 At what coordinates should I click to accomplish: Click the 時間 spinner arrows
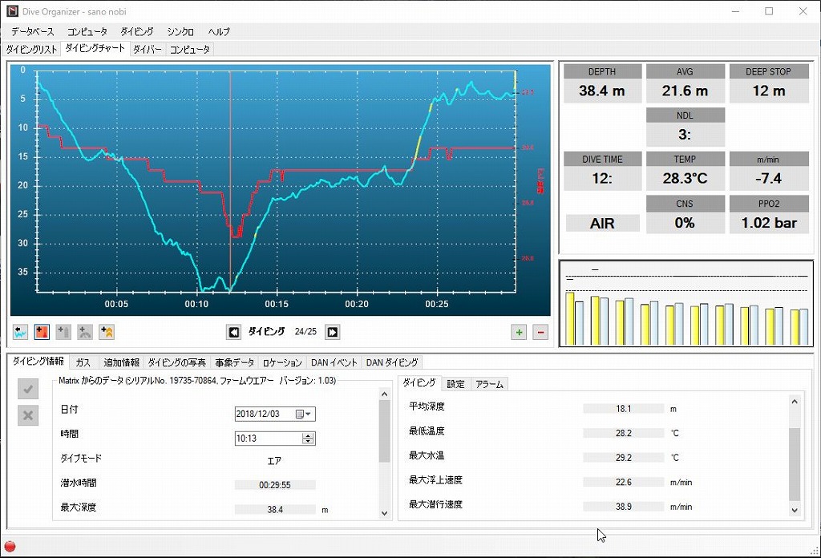[308, 439]
